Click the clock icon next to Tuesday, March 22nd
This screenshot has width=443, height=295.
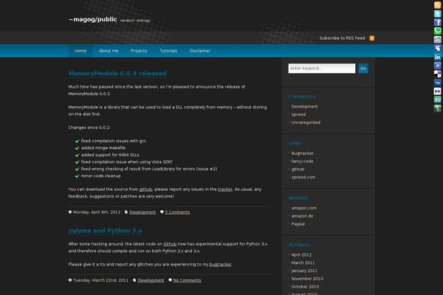pyautogui.click(x=70, y=280)
